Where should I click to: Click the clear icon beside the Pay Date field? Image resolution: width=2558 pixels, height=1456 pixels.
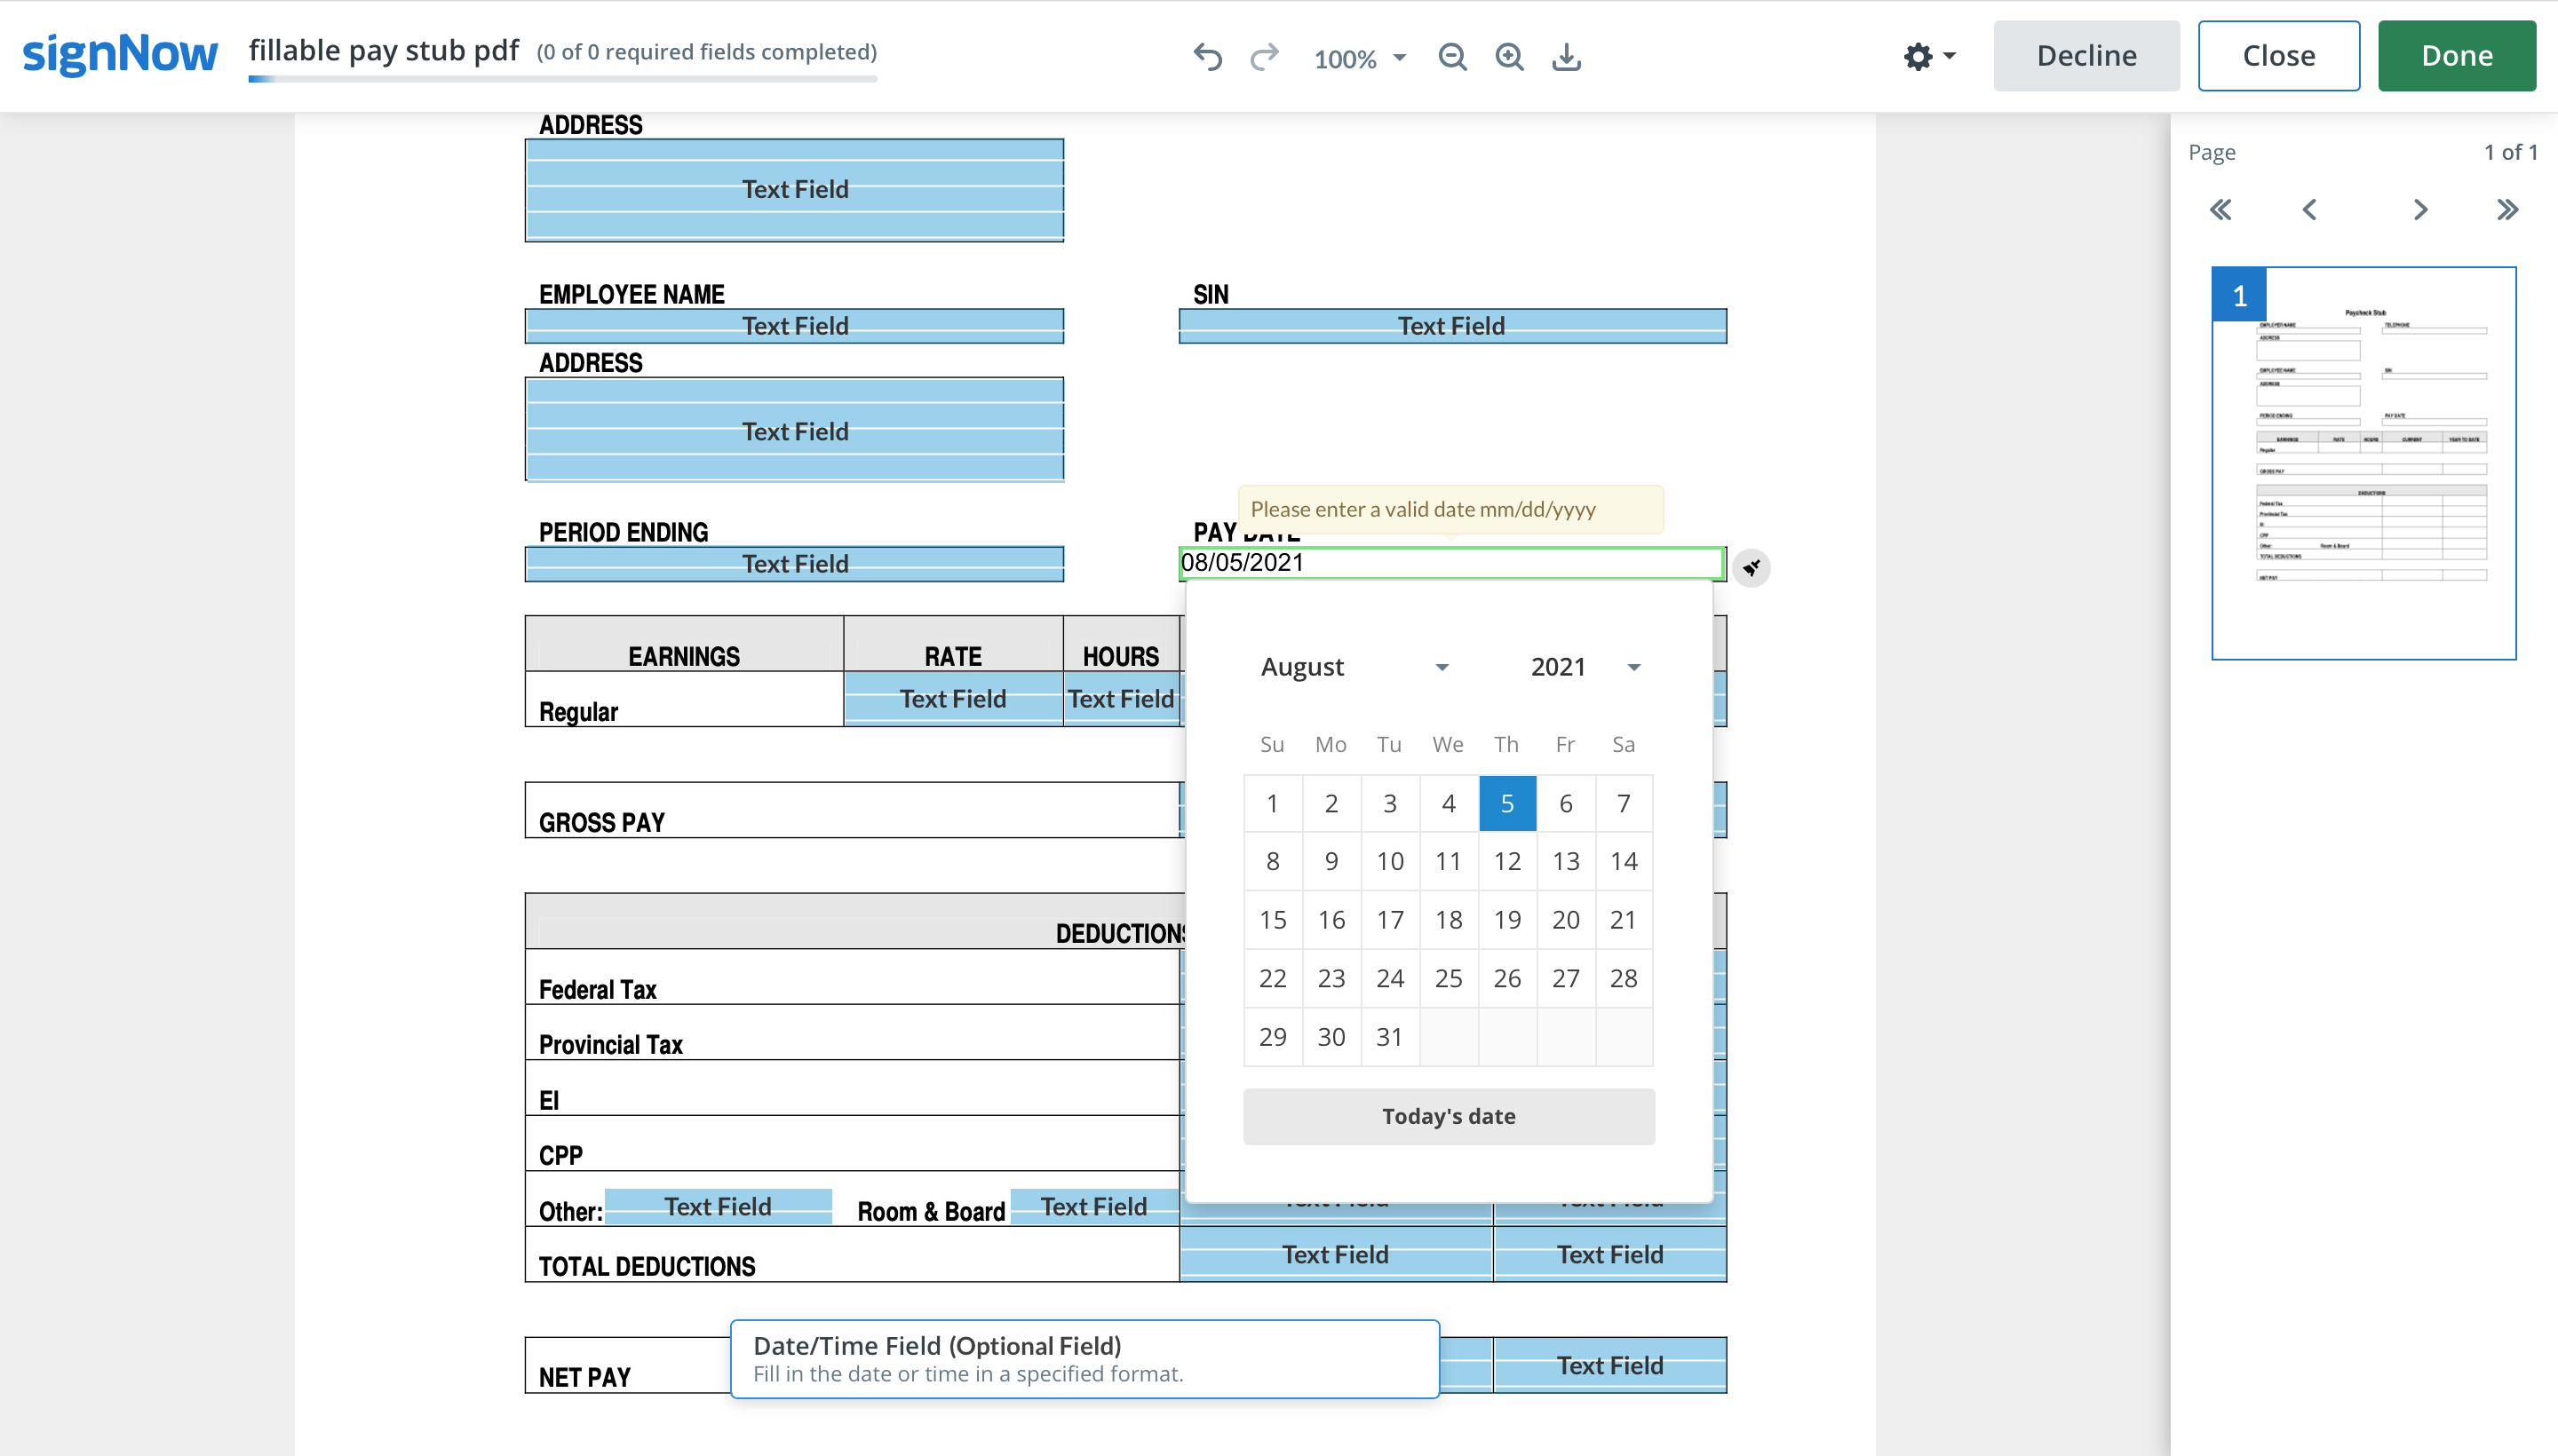pos(1751,568)
